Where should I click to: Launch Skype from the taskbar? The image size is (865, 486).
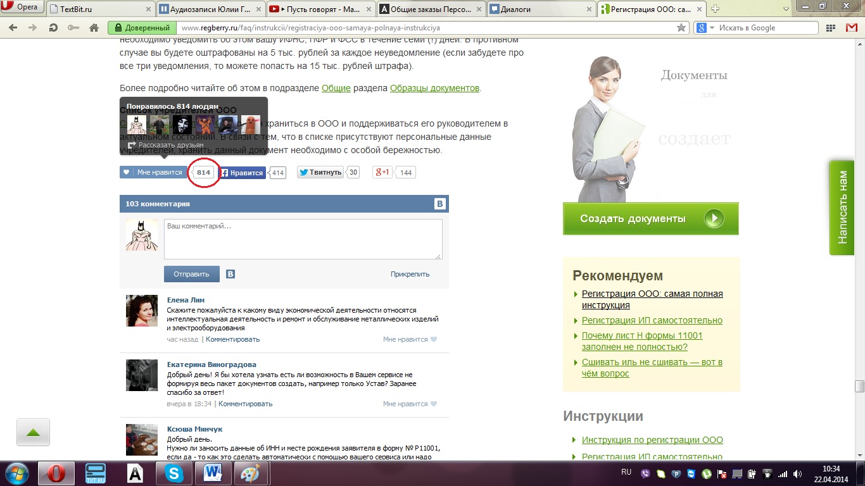point(174,473)
